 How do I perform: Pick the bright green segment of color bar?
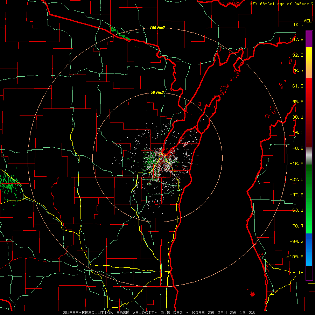coord(309,199)
